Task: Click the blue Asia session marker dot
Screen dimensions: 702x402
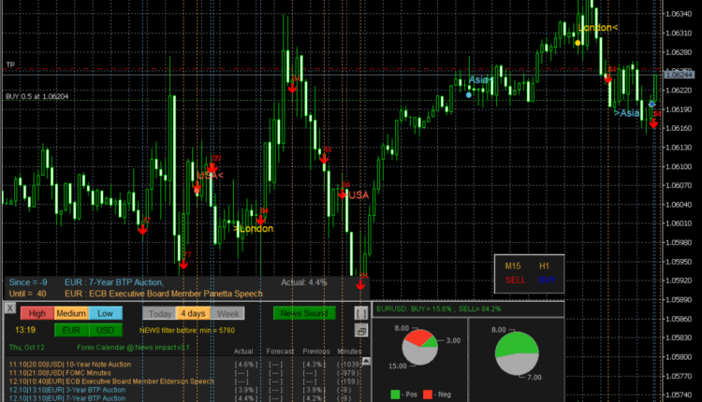Action: coord(469,93)
